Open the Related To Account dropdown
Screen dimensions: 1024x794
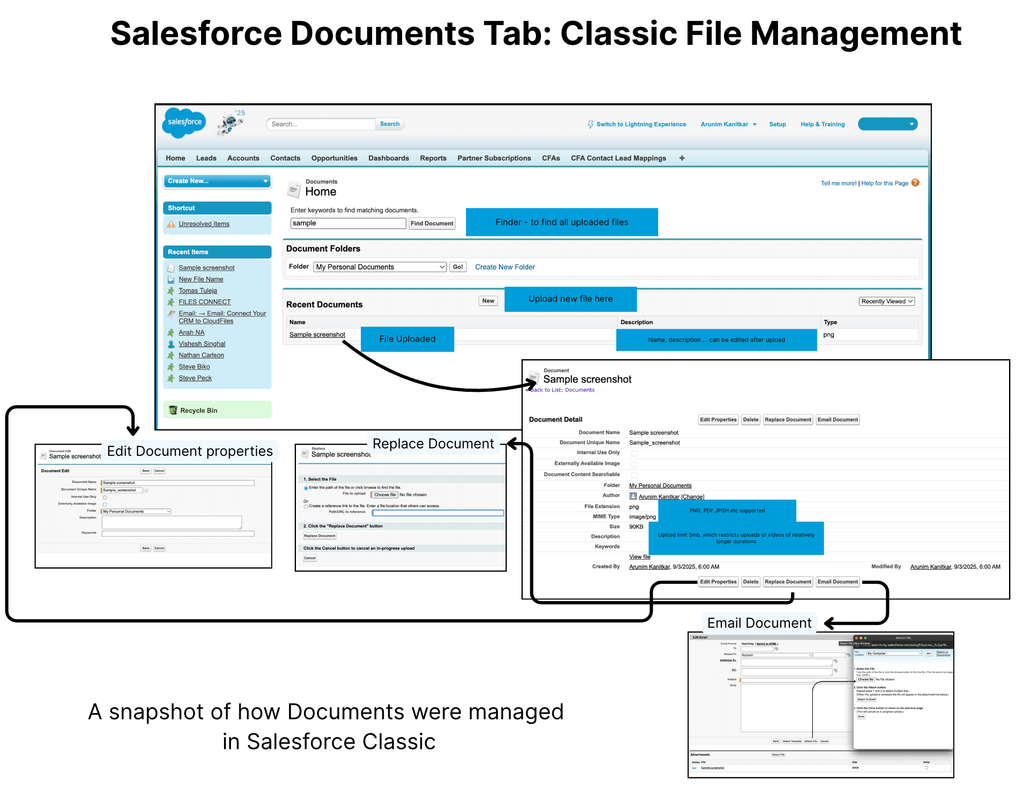(777, 655)
